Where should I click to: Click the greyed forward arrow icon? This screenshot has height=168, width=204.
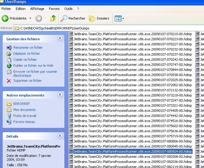coord(39,18)
